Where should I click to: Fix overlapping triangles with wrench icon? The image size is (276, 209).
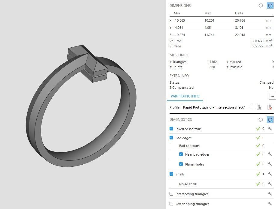270,204
